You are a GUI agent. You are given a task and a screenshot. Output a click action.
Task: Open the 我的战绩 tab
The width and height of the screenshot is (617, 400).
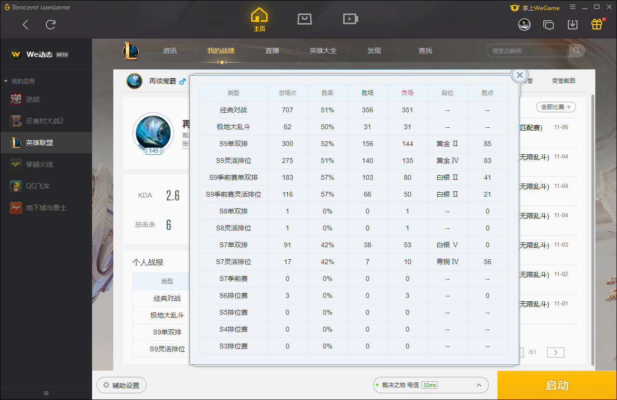click(221, 51)
